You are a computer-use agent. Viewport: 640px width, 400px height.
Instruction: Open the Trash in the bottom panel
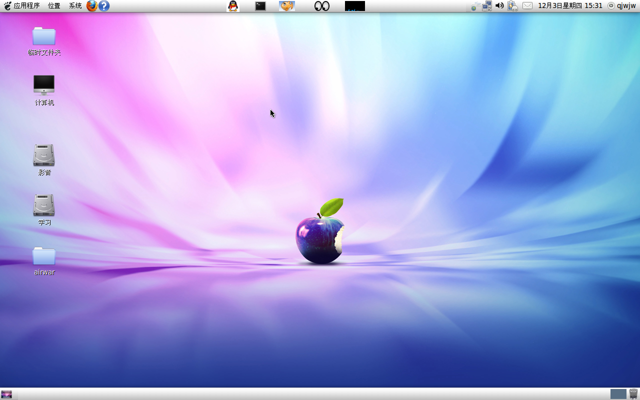tap(633, 394)
